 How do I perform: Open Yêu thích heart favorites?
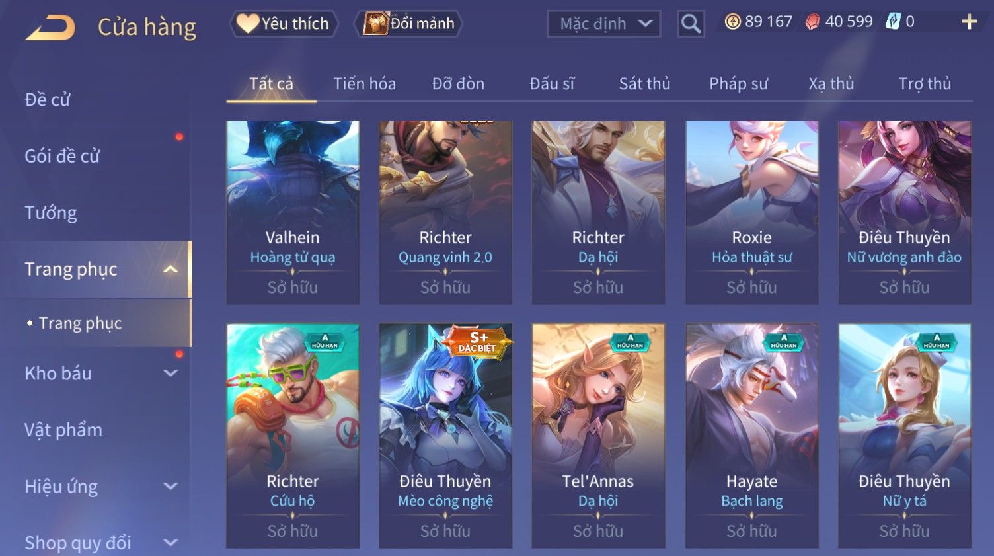[284, 24]
